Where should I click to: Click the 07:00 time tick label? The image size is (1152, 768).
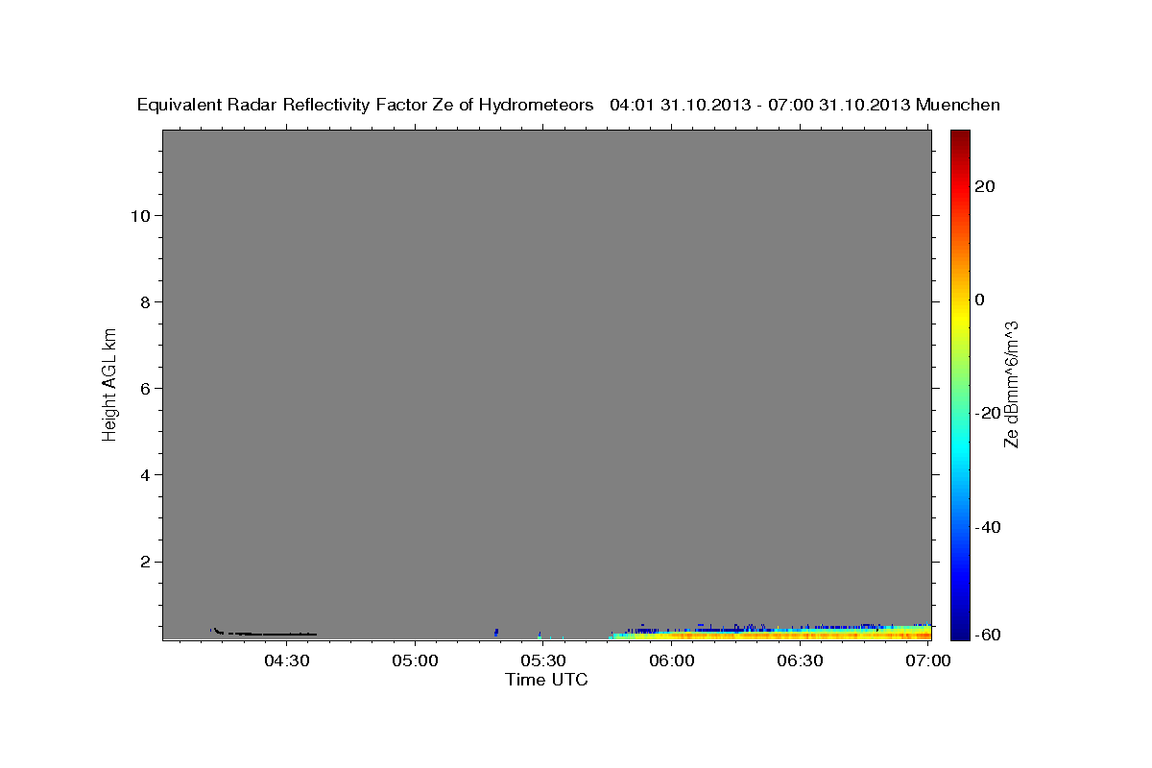(x=928, y=660)
